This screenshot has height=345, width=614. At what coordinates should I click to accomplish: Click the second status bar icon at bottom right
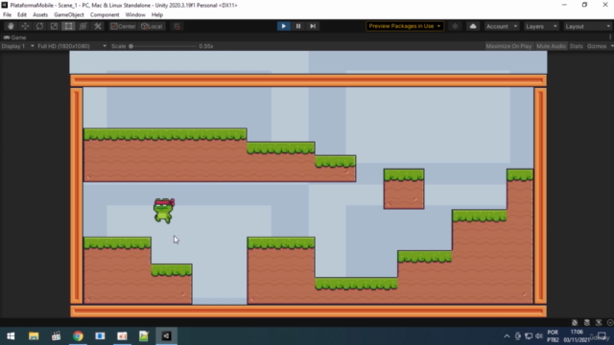pyautogui.click(x=586, y=323)
